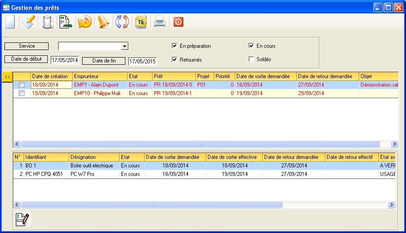Image resolution: width=406 pixels, height=233 pixels.
Task: Click loan reference PR 18/09/2014-5
Action: (x=174, y=85)
